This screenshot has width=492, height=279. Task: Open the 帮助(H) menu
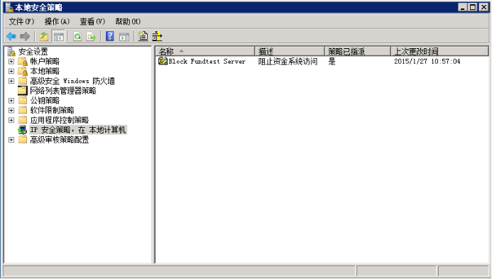click(128, 21)
